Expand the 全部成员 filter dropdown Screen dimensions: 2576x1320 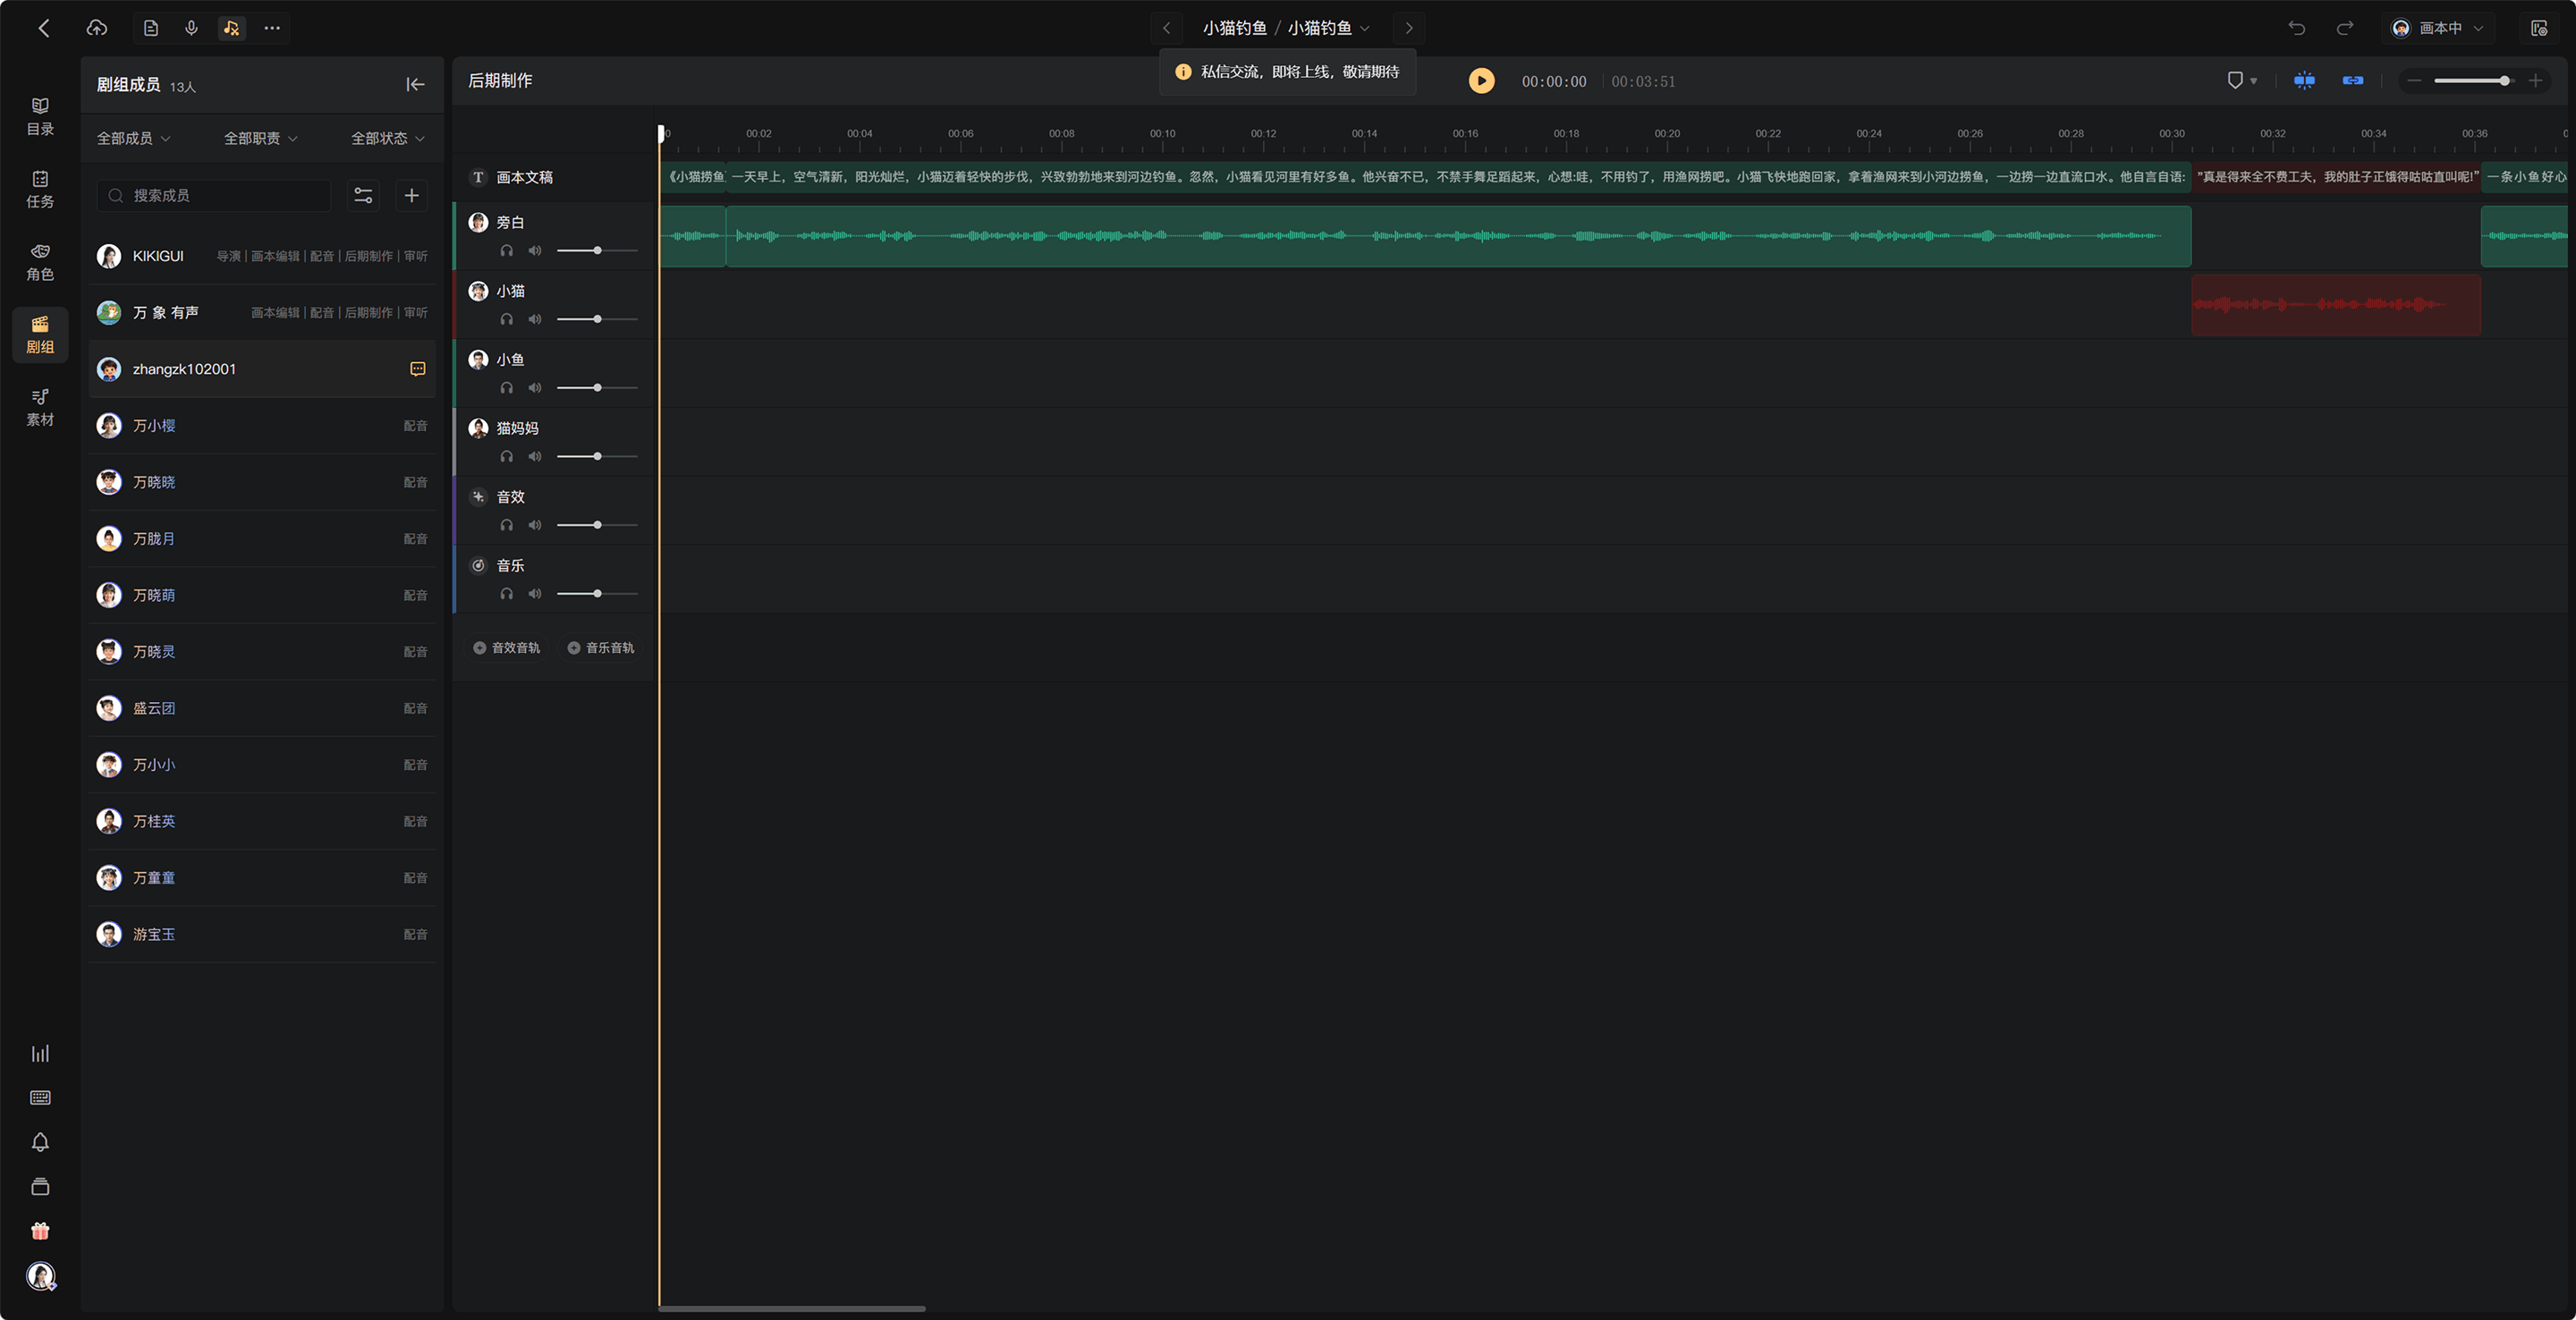pyautogui.click(x=133, y=138)
